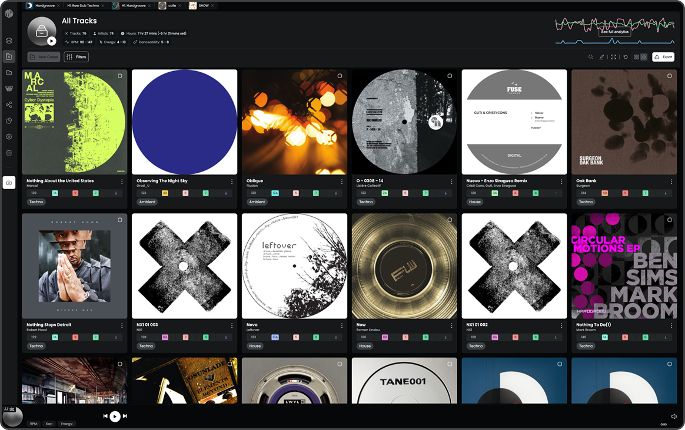Tick the checkbox on Nothing To Do(1) cover
Screen dimensions: 685x430
pos(669,220)
